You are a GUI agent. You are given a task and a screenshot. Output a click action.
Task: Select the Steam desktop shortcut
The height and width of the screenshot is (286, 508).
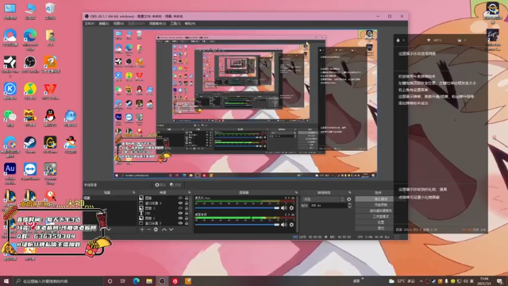coord(30,145)
